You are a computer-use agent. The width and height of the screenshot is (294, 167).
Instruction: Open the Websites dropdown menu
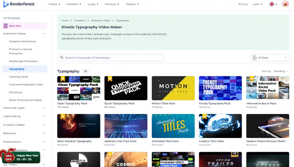point(74,4)
